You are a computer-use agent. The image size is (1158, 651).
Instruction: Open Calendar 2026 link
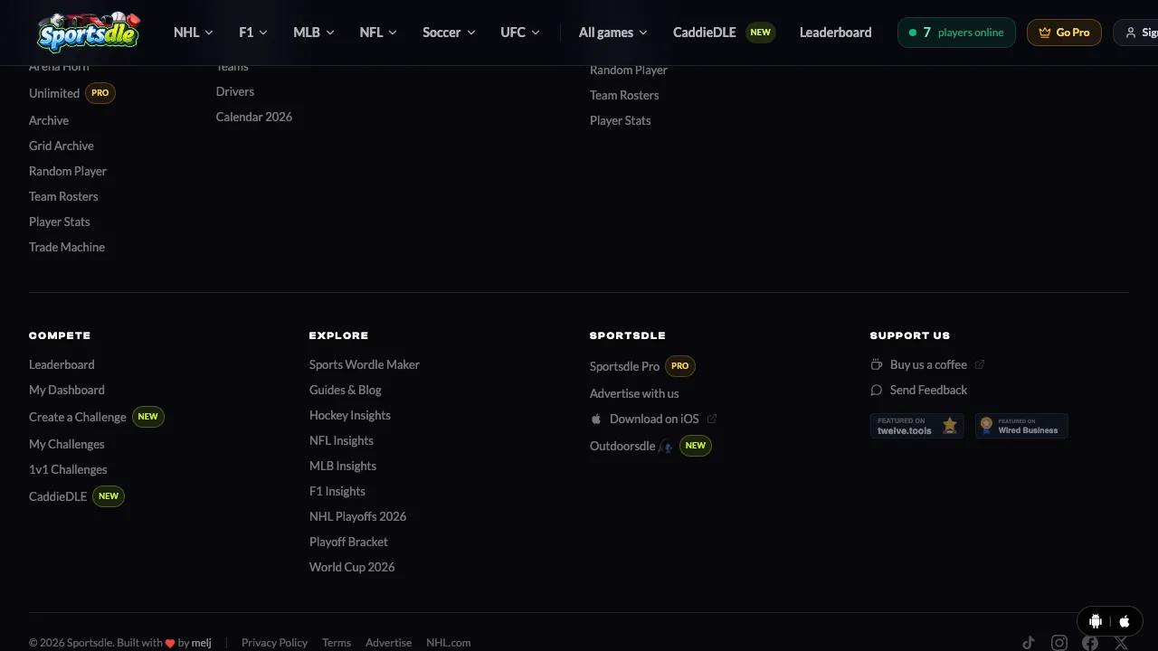tap(254, 117)
